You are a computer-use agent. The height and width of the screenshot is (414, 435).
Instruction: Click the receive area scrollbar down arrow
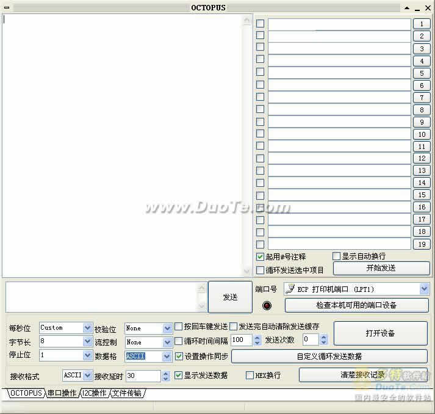coord(246,271)
